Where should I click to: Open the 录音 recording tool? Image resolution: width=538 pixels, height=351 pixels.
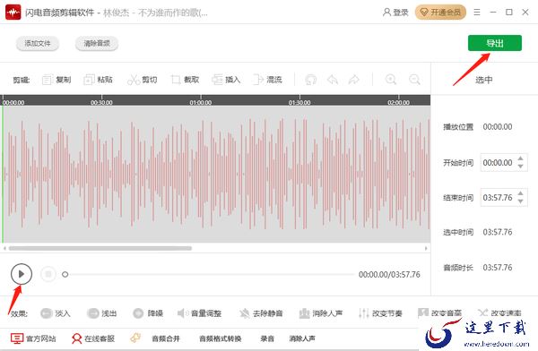coord(267,338)
